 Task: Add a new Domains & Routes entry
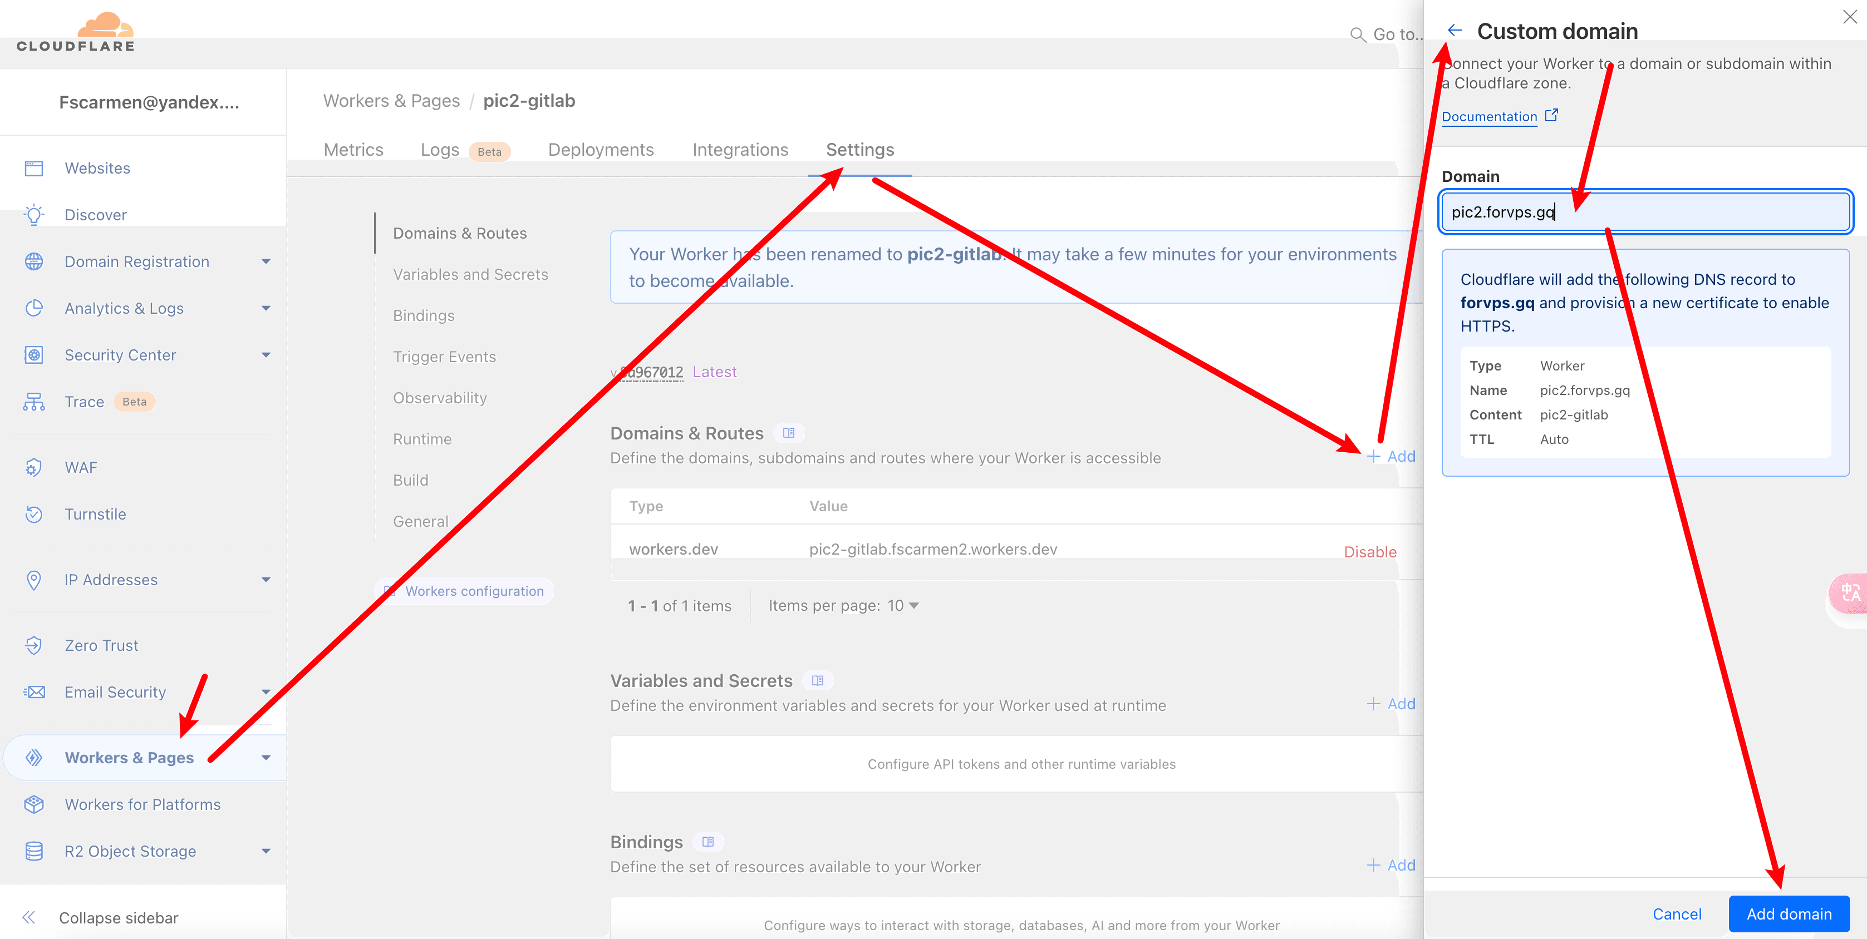(1392, 457)
